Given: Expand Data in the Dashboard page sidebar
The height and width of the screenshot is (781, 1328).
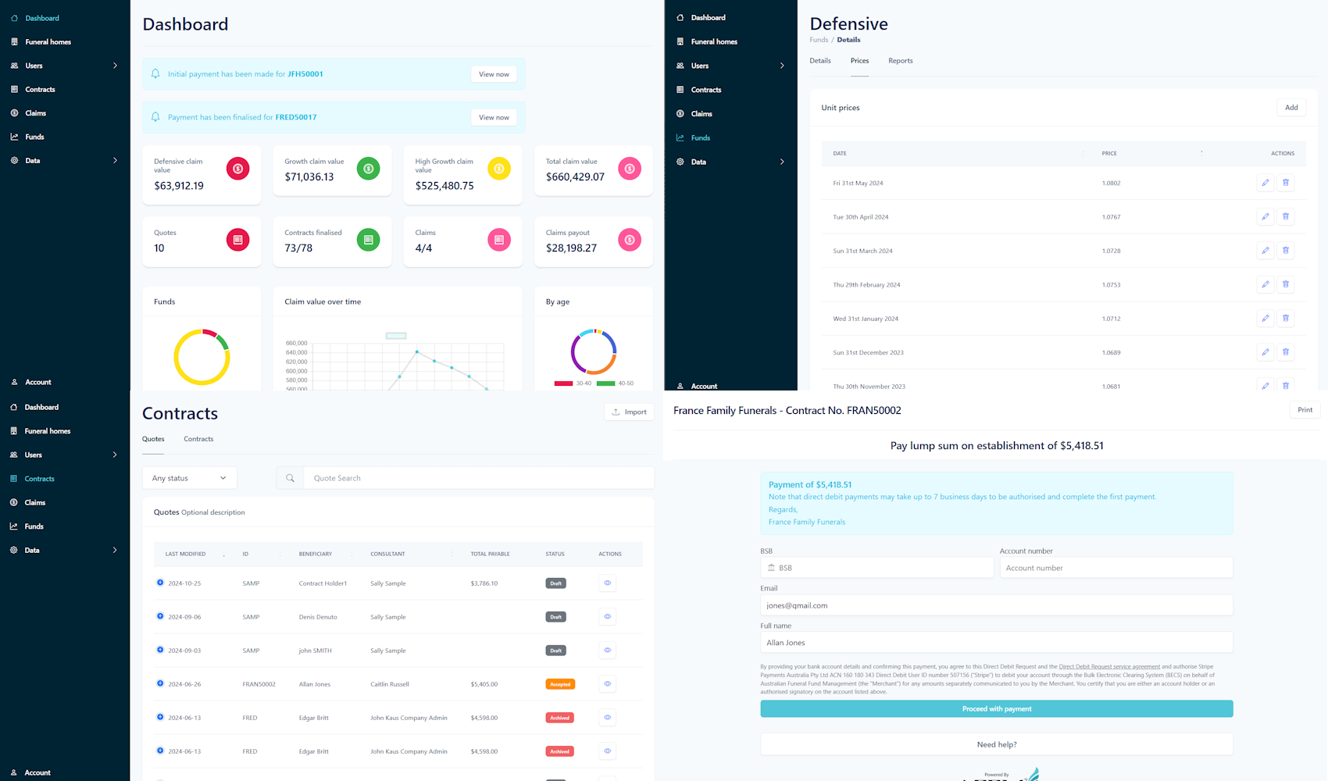Looking at the screenshot, I should click(115, 160).
